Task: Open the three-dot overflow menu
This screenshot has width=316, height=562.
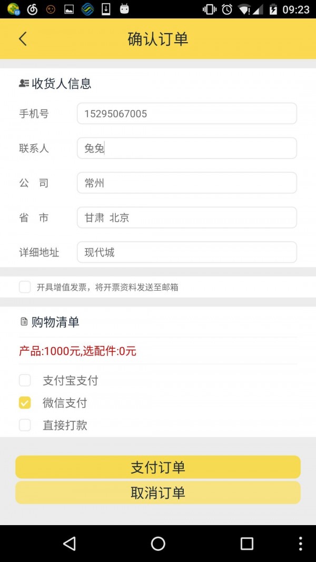Action: click(300, 544)
